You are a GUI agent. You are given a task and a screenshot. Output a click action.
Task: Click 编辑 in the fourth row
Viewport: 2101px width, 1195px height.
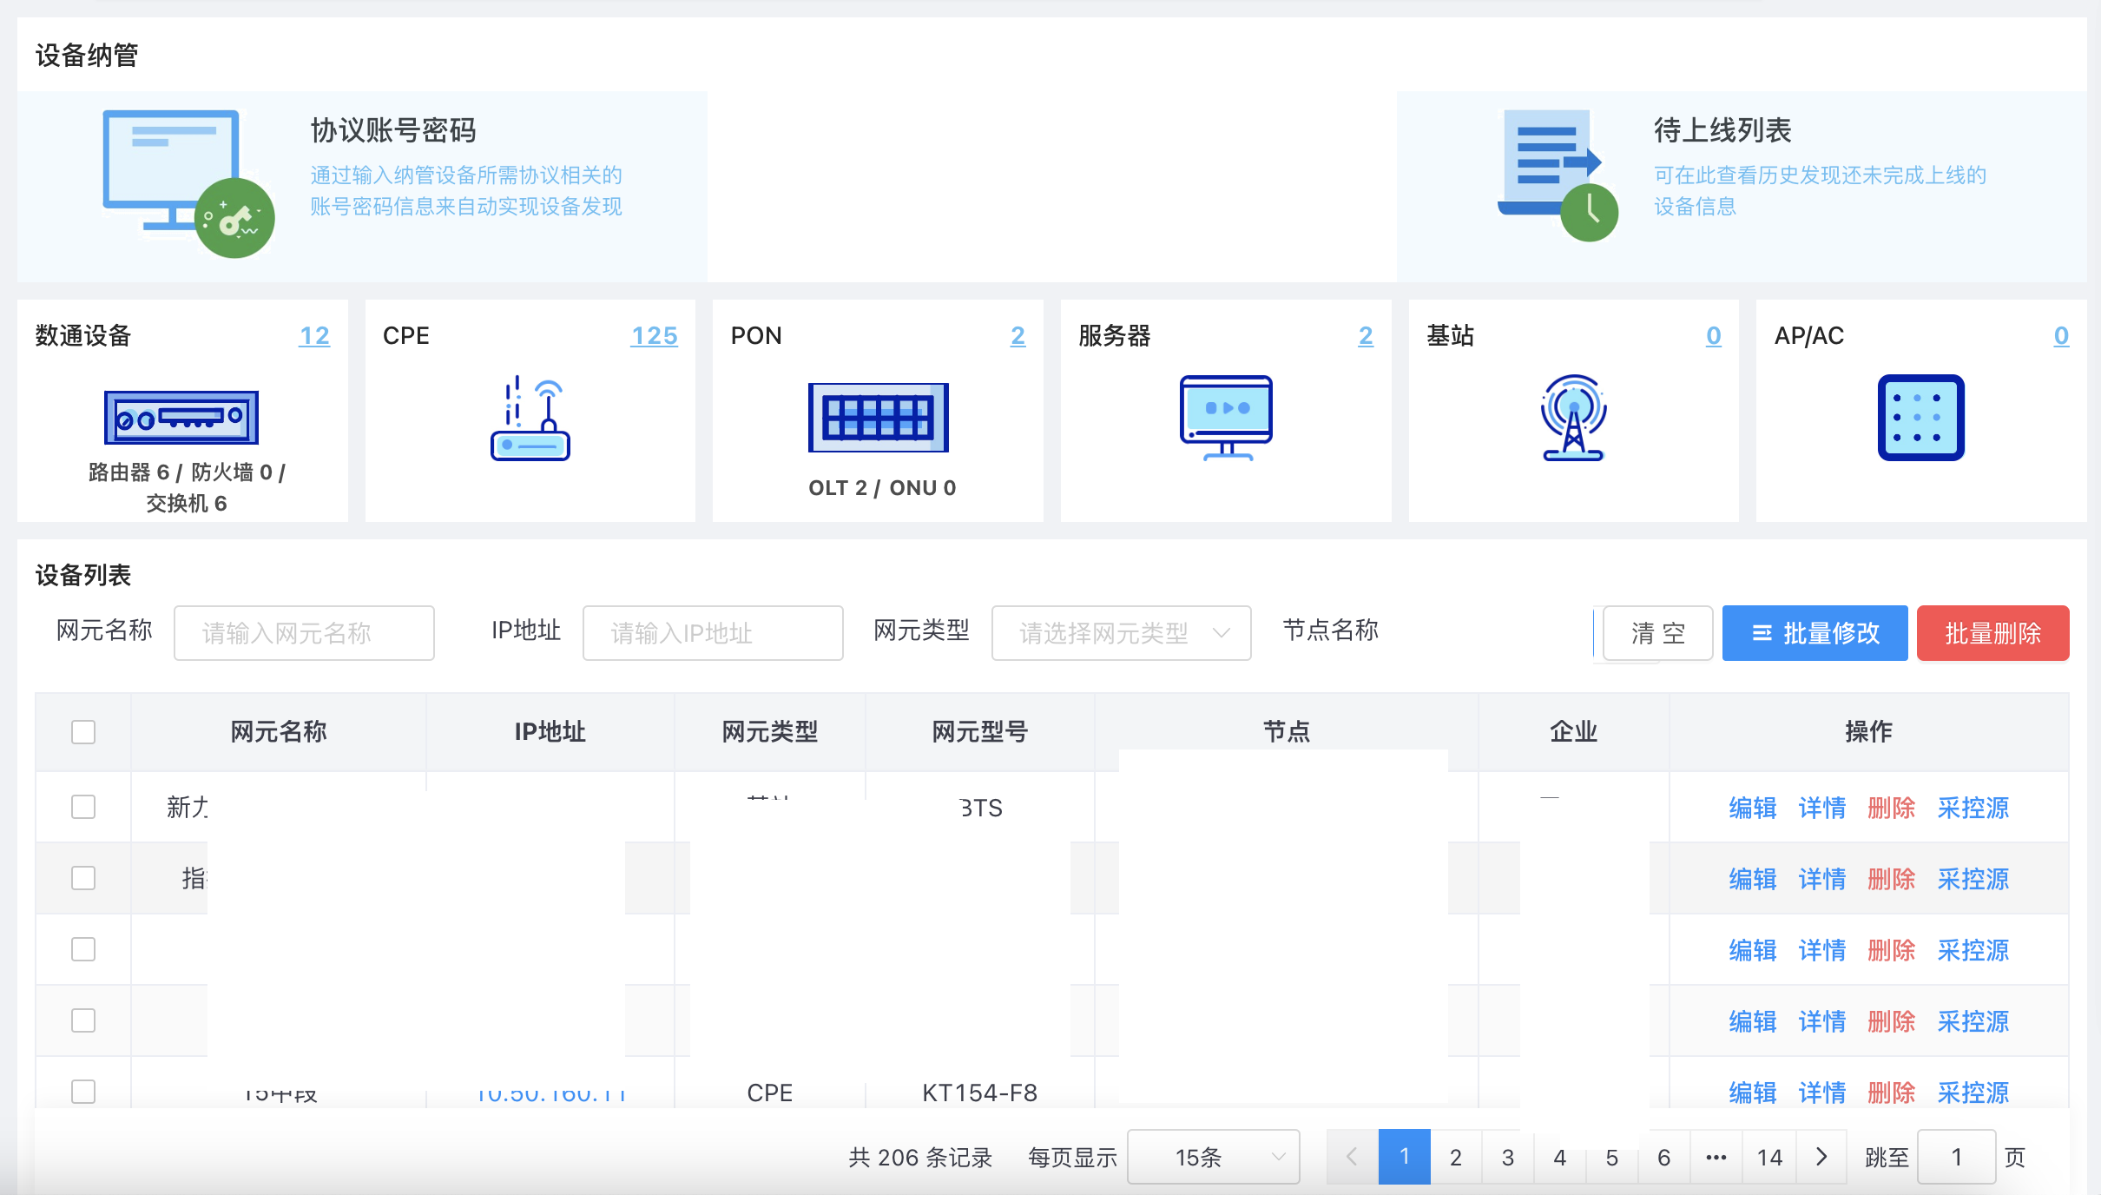click(x=1753, y=1021)
